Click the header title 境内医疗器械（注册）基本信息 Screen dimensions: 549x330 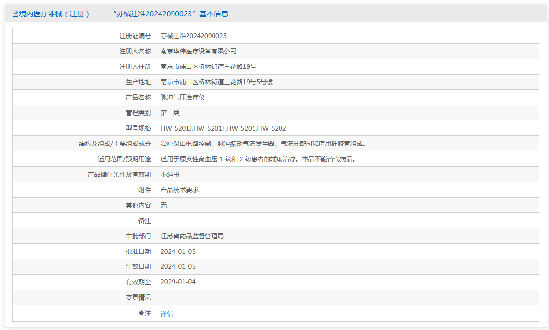coord(124,14)
